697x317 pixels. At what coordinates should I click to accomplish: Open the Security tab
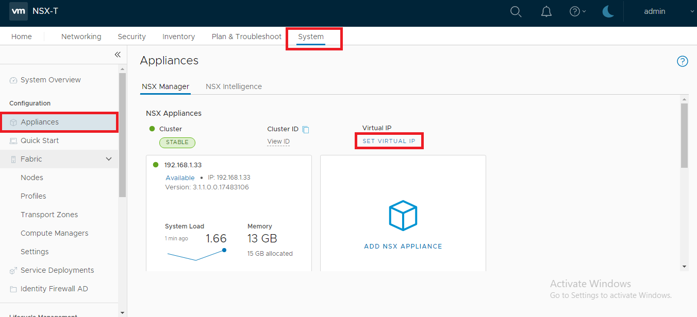click(132, 37)
